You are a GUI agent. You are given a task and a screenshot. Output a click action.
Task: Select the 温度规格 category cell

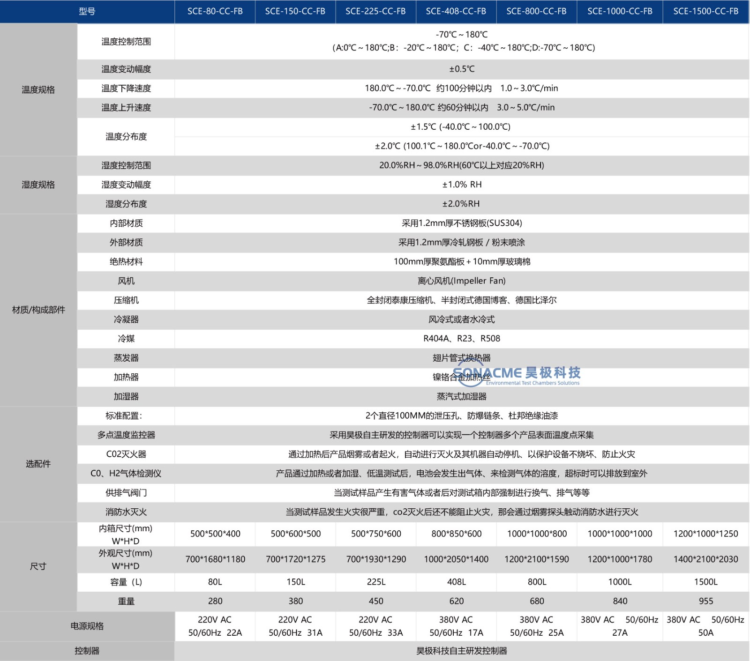click(x=38, y=89)
